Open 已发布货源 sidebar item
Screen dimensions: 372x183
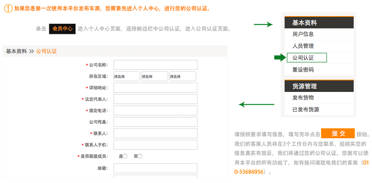[306, 109]
